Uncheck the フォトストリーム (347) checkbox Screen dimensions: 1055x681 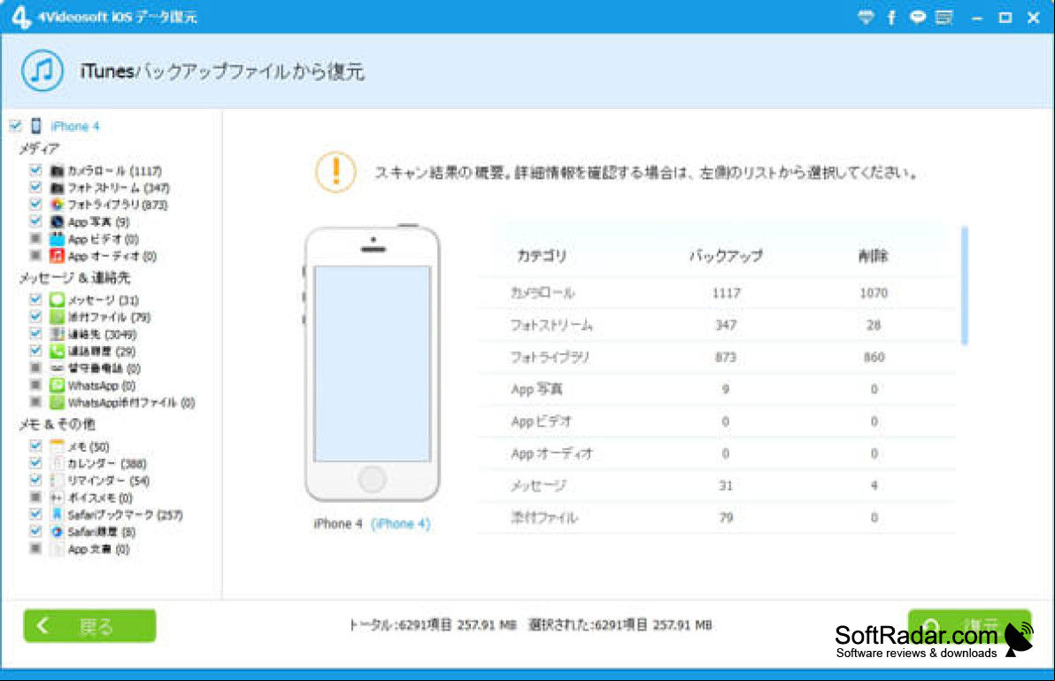pos(35,187)
